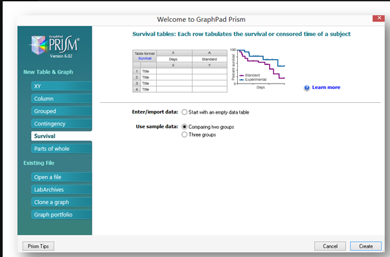This screenshot has width=390, height=257.
Task: Click the Experimental legend entry in graph
Action: (x=253, y=80)
